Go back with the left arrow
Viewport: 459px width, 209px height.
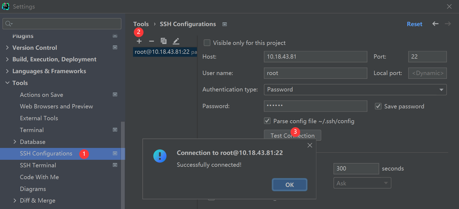point(435,24)
